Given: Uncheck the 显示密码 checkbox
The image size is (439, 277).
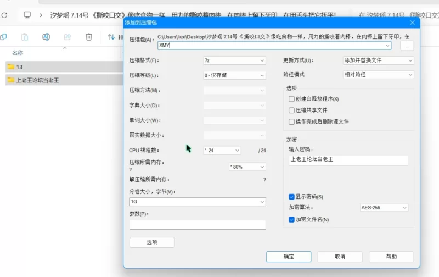Looking at the screenshot, I should [291, 197].
